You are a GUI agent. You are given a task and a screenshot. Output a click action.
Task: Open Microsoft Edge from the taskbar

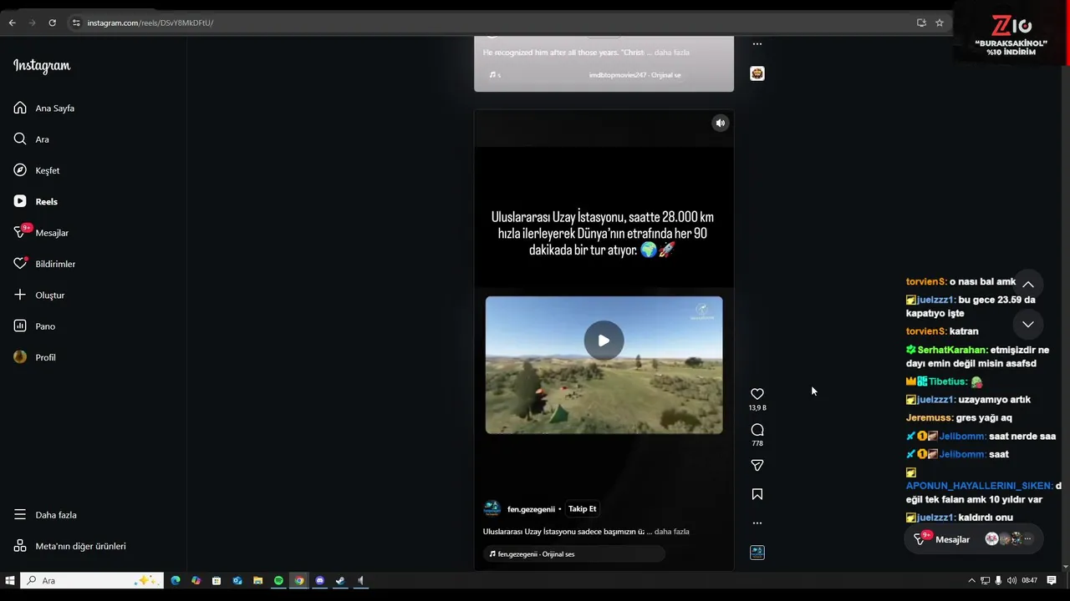click(x=176, y=580)
